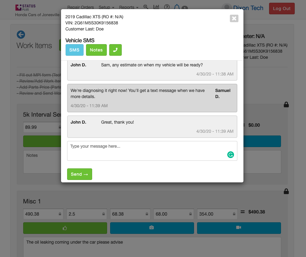306x257 pixels.
Task: Click the help question mark icon
Action: pos(167,7)
